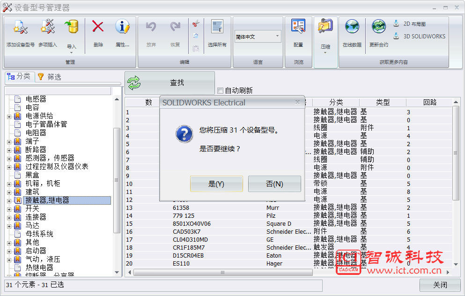This screenshot has width=465, height=296.
Task: Click the 在线数据 (online data) globe icon
Action: [x=352, y=28]
